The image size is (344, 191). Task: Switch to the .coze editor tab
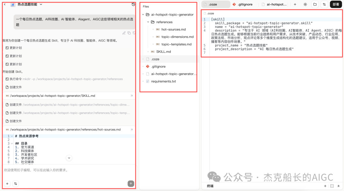tap(216, 4)
